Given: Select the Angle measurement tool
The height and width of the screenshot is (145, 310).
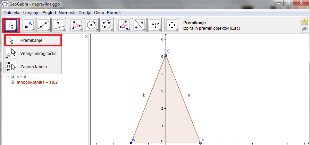Looking at the screenshot, I should click(x=124, y=25).
